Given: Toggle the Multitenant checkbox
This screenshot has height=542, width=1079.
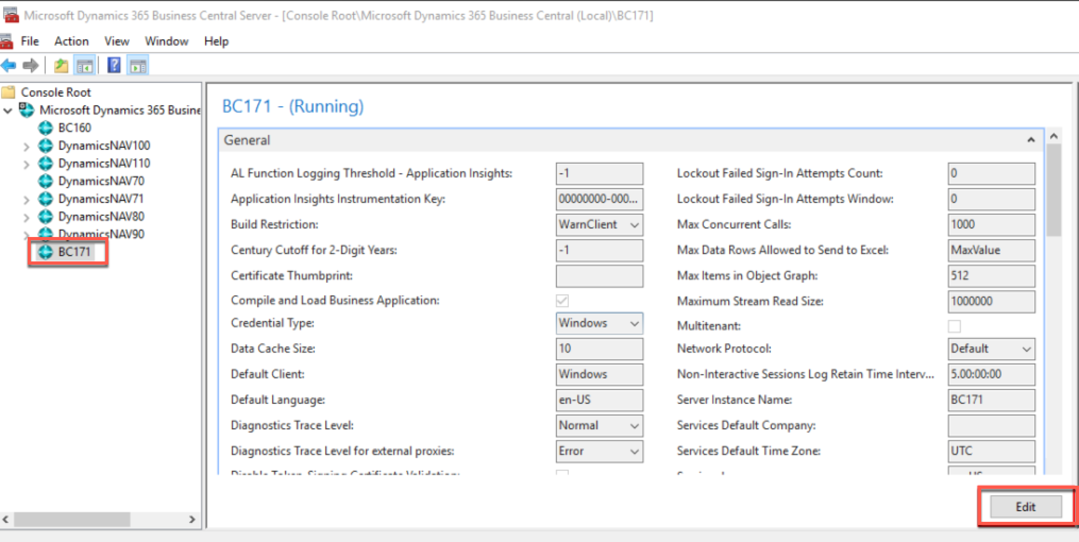Looking at the screenshot, I should coord(954,326).
